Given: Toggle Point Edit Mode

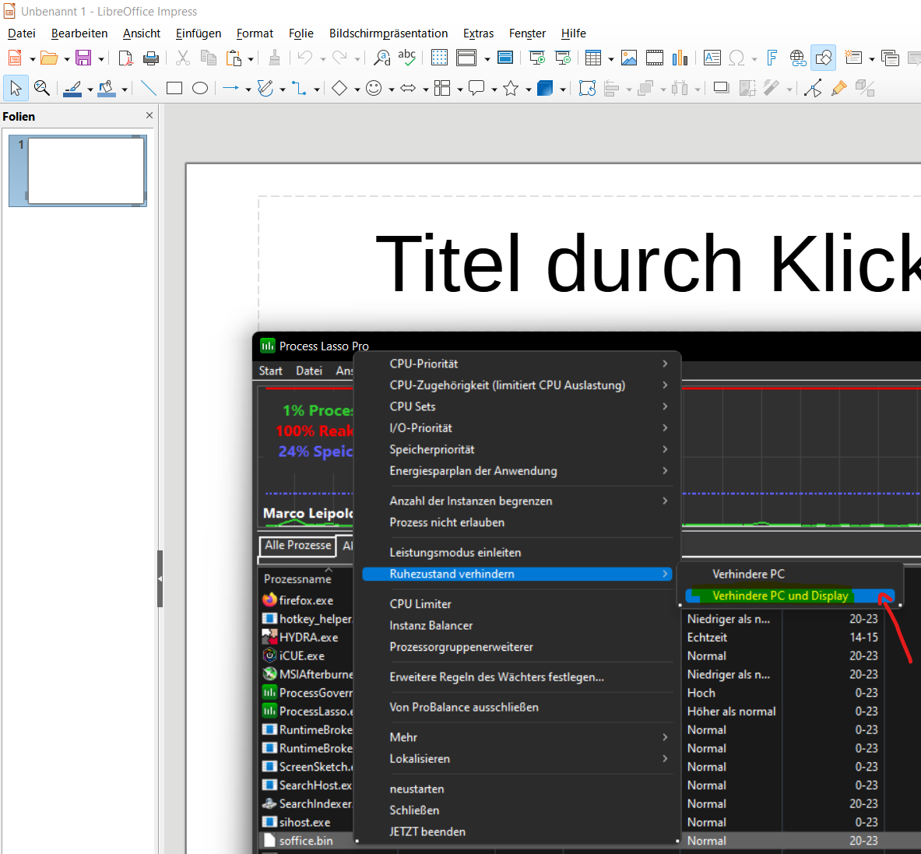Looking at the screenshot, I should tap(813, 88).
